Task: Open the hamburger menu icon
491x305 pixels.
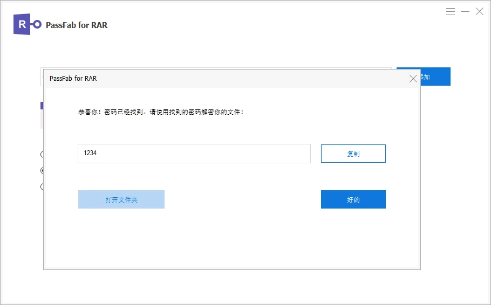Action: pos(451,11)
